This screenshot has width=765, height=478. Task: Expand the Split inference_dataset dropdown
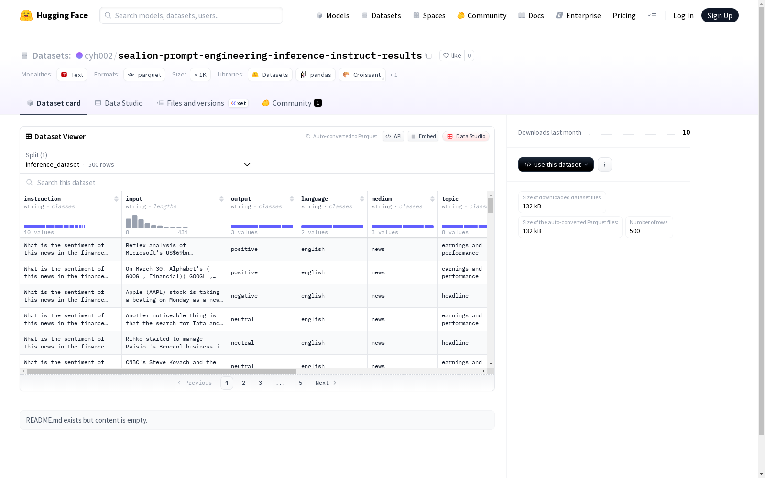point(139,160)
